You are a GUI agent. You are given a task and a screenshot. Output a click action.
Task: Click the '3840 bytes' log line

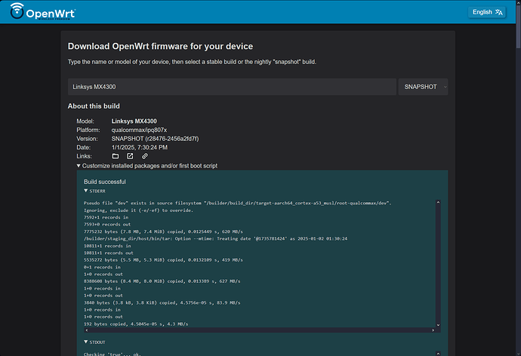162,302
